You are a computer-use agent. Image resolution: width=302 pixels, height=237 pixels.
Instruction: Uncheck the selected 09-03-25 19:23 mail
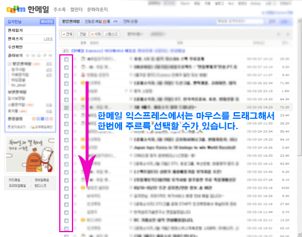click(66, 108)
